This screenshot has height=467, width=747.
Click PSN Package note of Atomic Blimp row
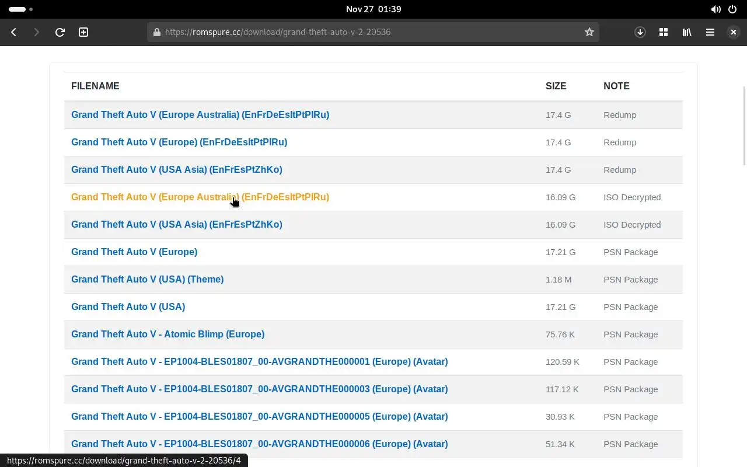[x=630, y=334]
